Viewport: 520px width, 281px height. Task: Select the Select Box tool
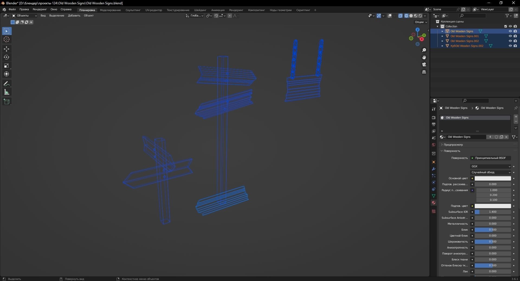click(7, 31)
